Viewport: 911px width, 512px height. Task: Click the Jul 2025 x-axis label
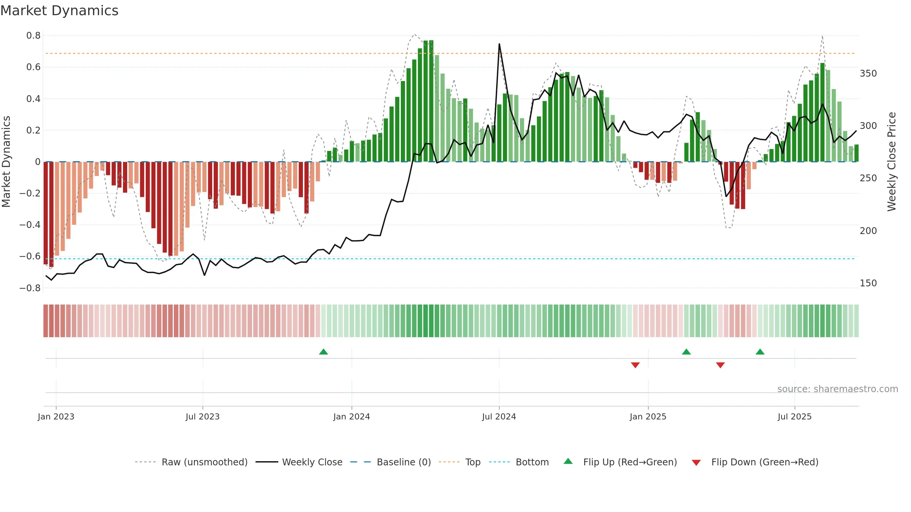pyautogui.click(x=794, y=416)
